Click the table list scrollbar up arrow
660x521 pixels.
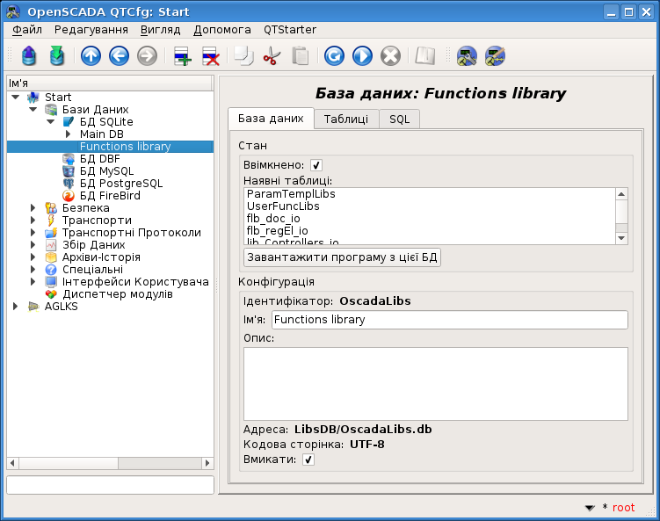point(621,194)
